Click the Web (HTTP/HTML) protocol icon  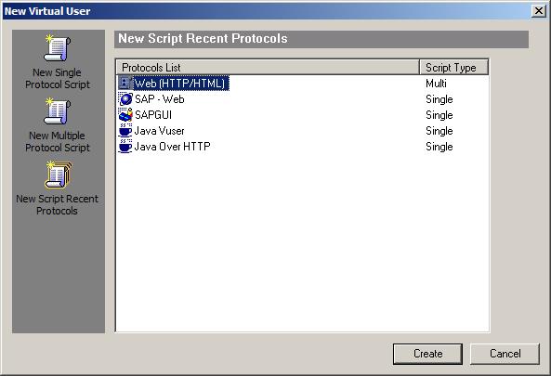(125, 84)
